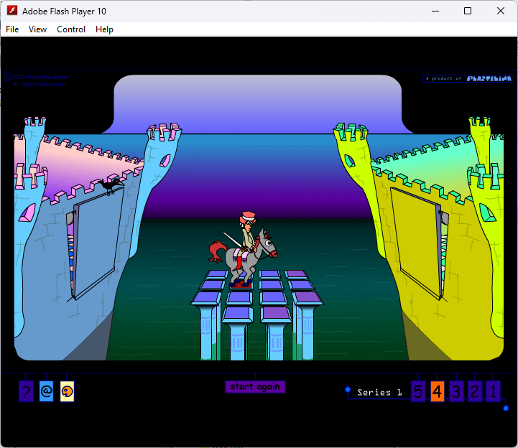Image resolution: width=518 pixels, height=448 pixels.
Task: Click the third-row leftmost tile on its pillar
Action: click(x=206, y=298)
